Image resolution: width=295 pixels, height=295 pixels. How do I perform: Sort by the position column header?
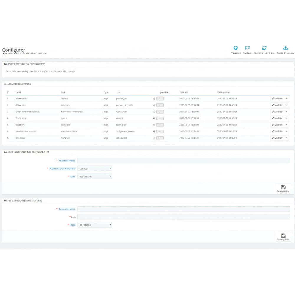(164, 92)
